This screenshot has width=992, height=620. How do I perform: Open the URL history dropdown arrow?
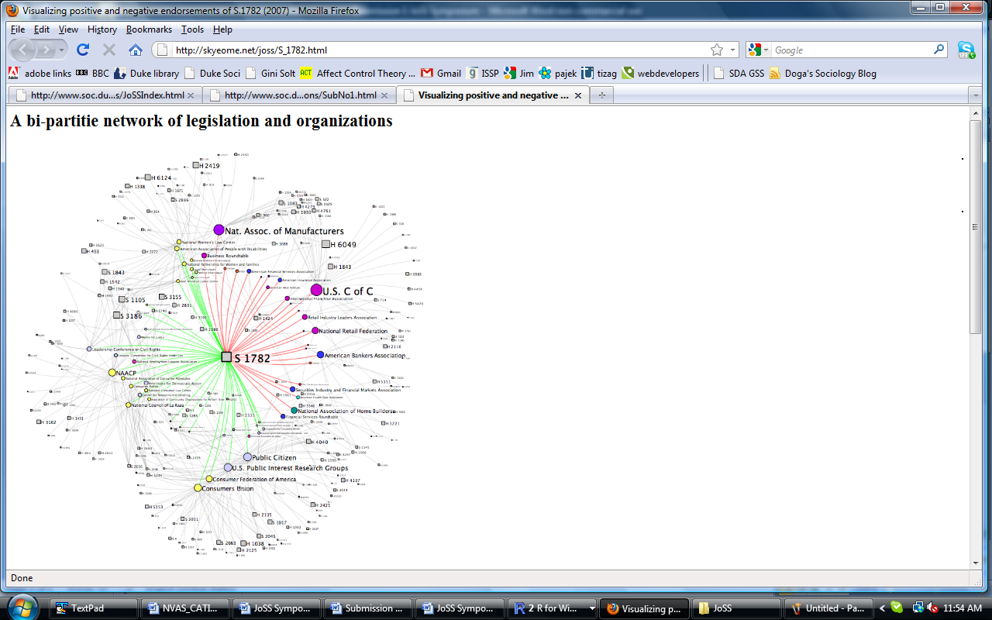[x=733, y=50]
